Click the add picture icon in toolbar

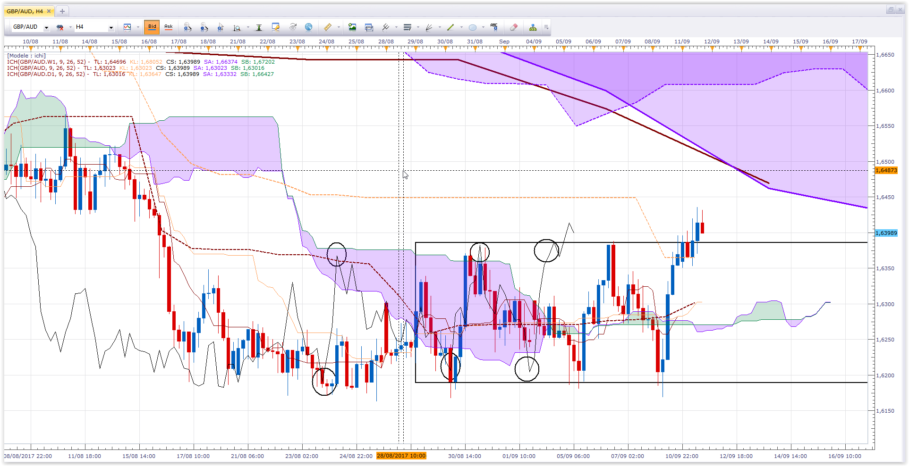coord(352,27)
